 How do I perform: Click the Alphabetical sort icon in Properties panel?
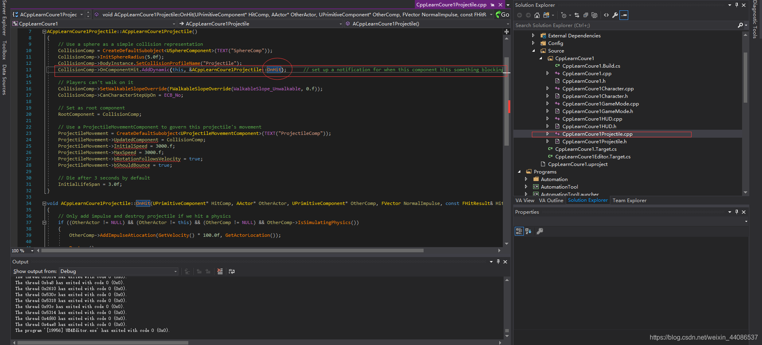tap(528, 231)
